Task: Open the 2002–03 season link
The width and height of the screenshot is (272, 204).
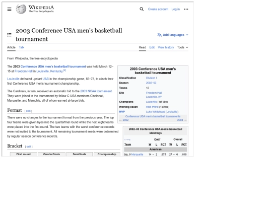Action: click(151, 83)
